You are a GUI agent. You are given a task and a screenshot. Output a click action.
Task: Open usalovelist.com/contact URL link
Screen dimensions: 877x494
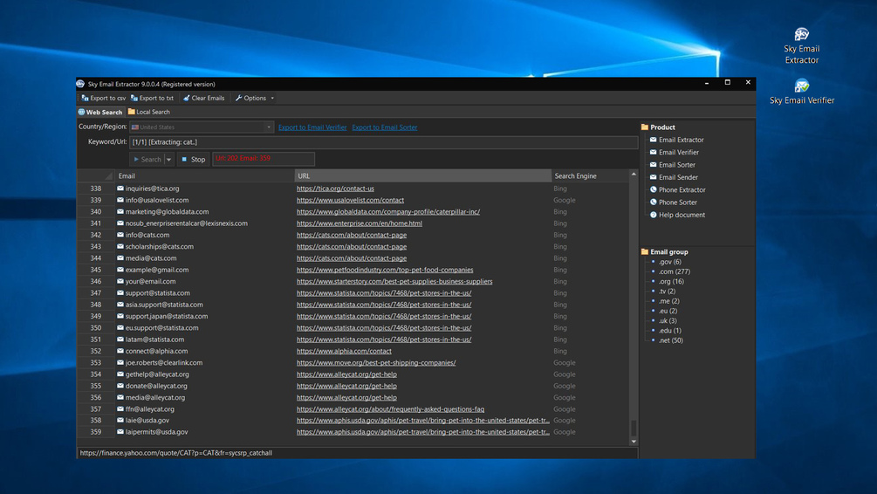tap(350, 200)
